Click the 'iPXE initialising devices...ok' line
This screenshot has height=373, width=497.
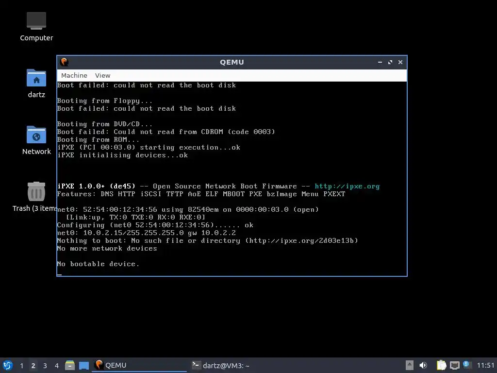pos(122,155)
